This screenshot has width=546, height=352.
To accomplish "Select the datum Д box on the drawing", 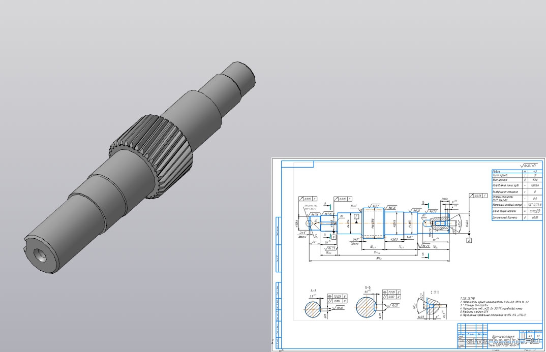I will (x=468, y=239).
